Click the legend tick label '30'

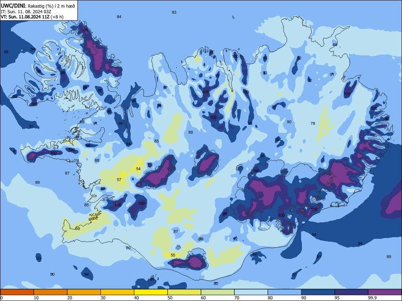point(103,298)
